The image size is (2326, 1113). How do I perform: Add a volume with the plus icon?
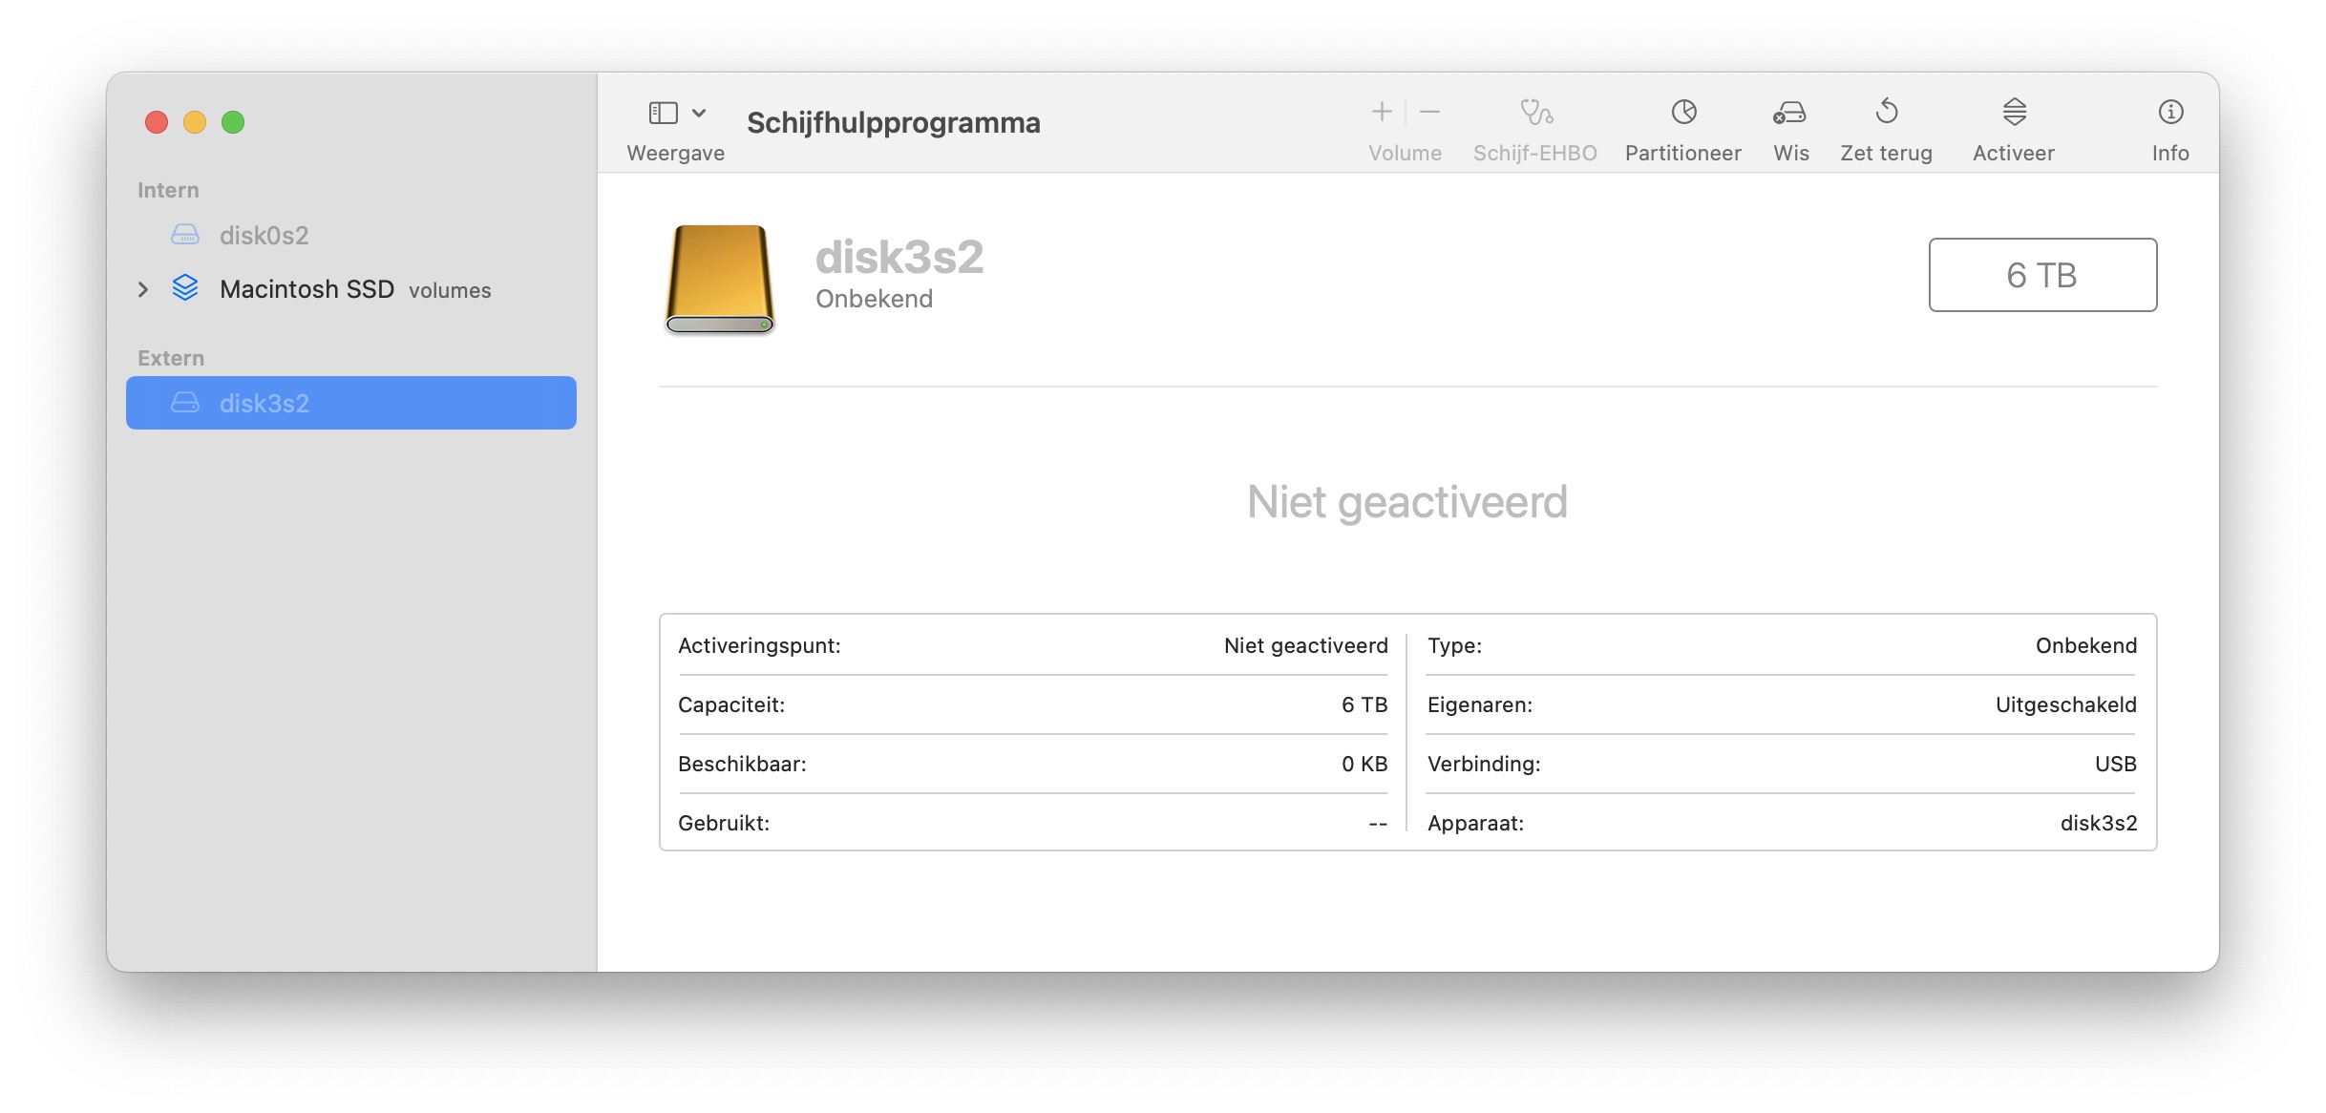[x=1382, y=113]
